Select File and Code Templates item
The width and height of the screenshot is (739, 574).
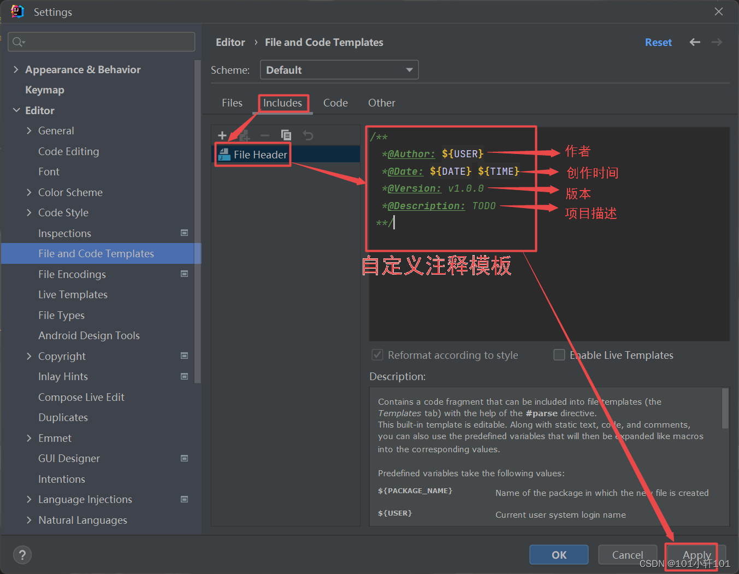click(x=101, y=253)
